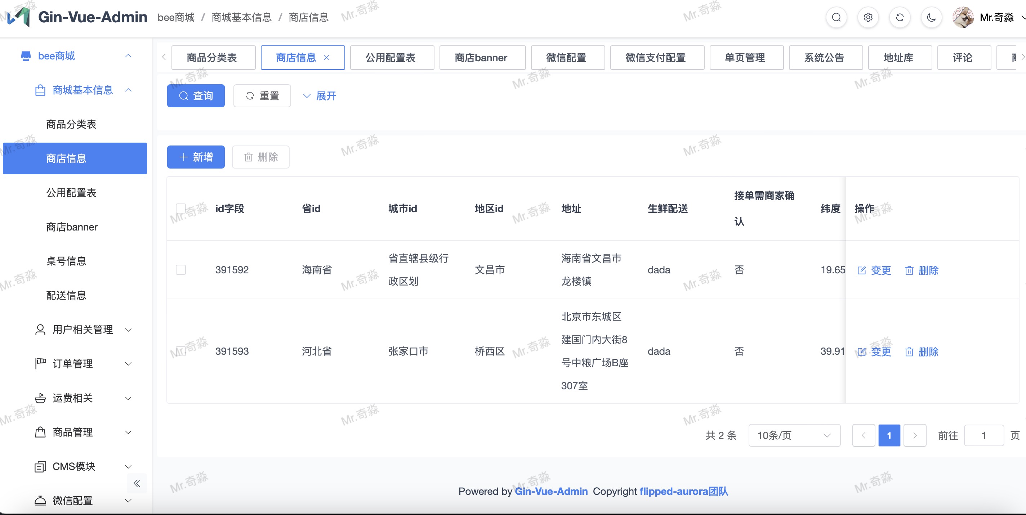The height and width of the screenshot is (515, 1026).
Task: Switch to the 微信支付配置 tab
Action: (656, 58)
